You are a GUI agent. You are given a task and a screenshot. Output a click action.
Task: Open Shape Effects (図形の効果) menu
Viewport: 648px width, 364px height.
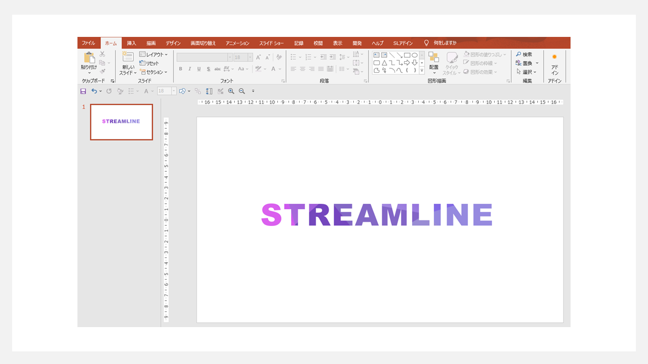pyautogui.click(x=480, y=72)
